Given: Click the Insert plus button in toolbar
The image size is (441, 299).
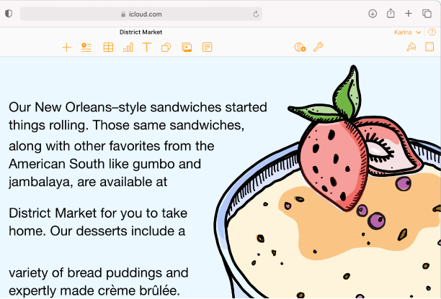Looking at the screenshot, I should pos(67,47).
